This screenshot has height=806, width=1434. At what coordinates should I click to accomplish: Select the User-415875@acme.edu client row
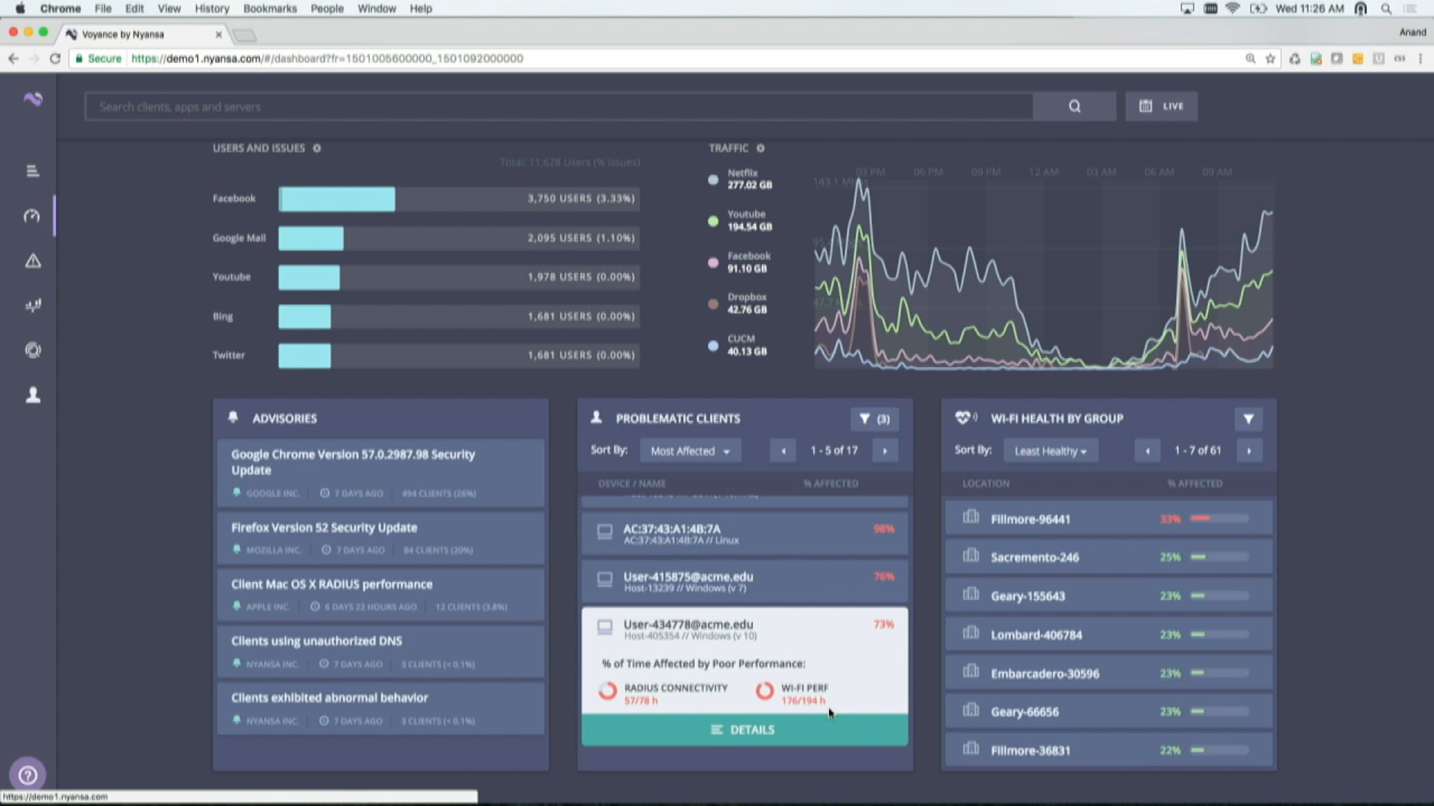[x=744, y=581]
